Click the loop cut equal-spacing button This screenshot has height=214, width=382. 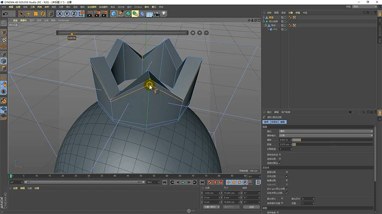(x=193, y=33)
